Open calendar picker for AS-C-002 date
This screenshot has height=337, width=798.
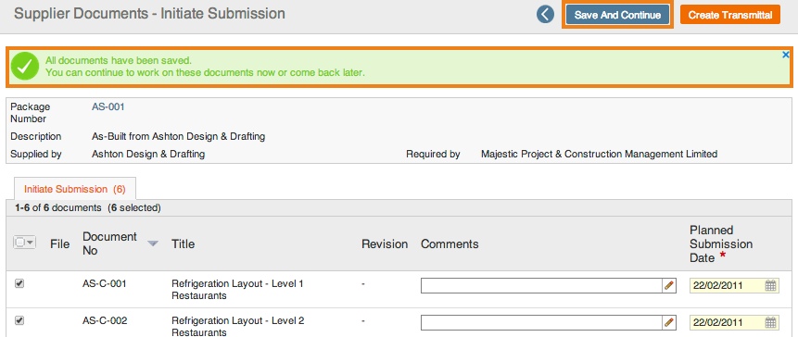click(x=770, y=323)
